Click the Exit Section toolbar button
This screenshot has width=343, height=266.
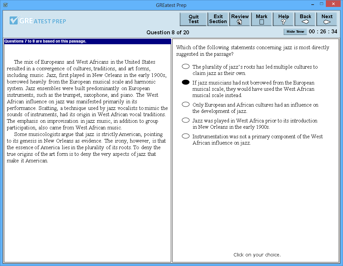coord(218,19)
